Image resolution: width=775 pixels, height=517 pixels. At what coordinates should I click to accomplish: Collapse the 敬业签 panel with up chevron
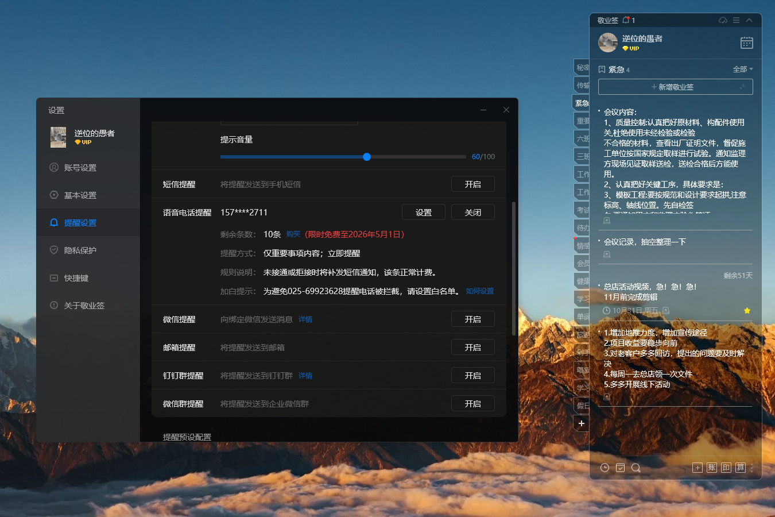point(749,20)
